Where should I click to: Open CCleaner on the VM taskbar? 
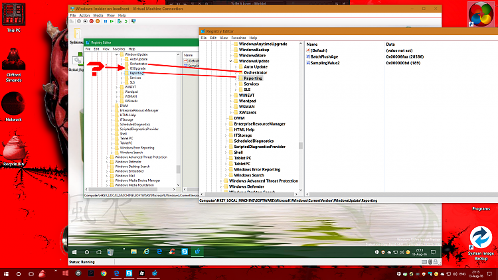click(172, 251)
